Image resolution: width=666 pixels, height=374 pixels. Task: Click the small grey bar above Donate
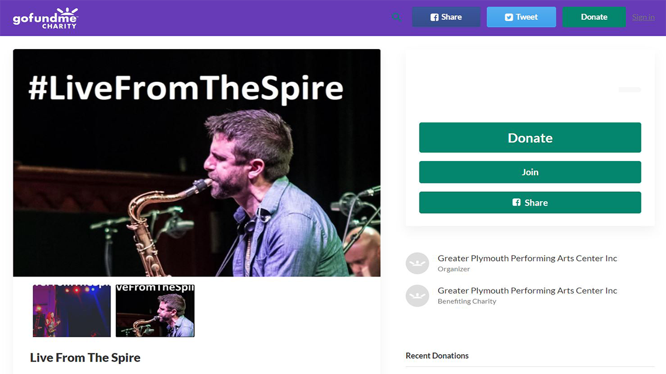[x=629, y=90]
